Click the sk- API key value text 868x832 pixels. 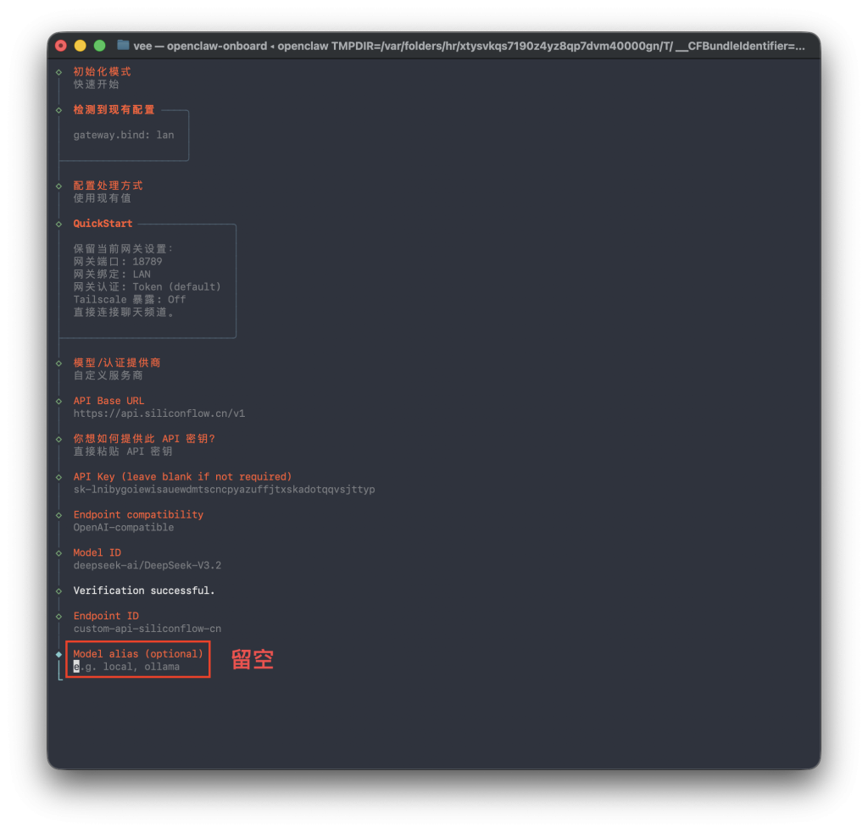tap(224, 489)
